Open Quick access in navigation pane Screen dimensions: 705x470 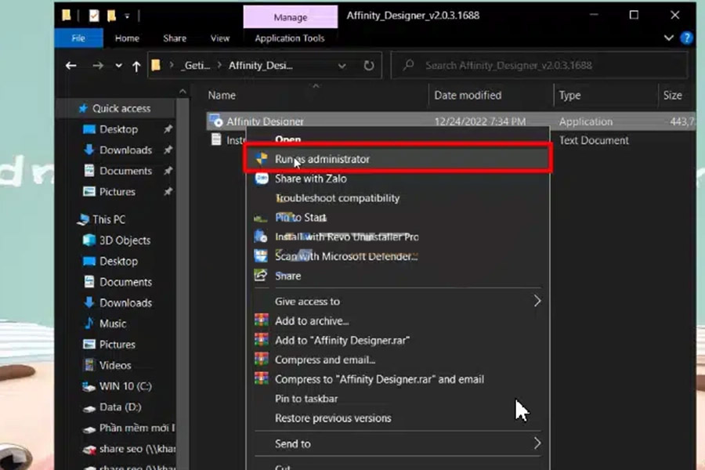point(121,108)
